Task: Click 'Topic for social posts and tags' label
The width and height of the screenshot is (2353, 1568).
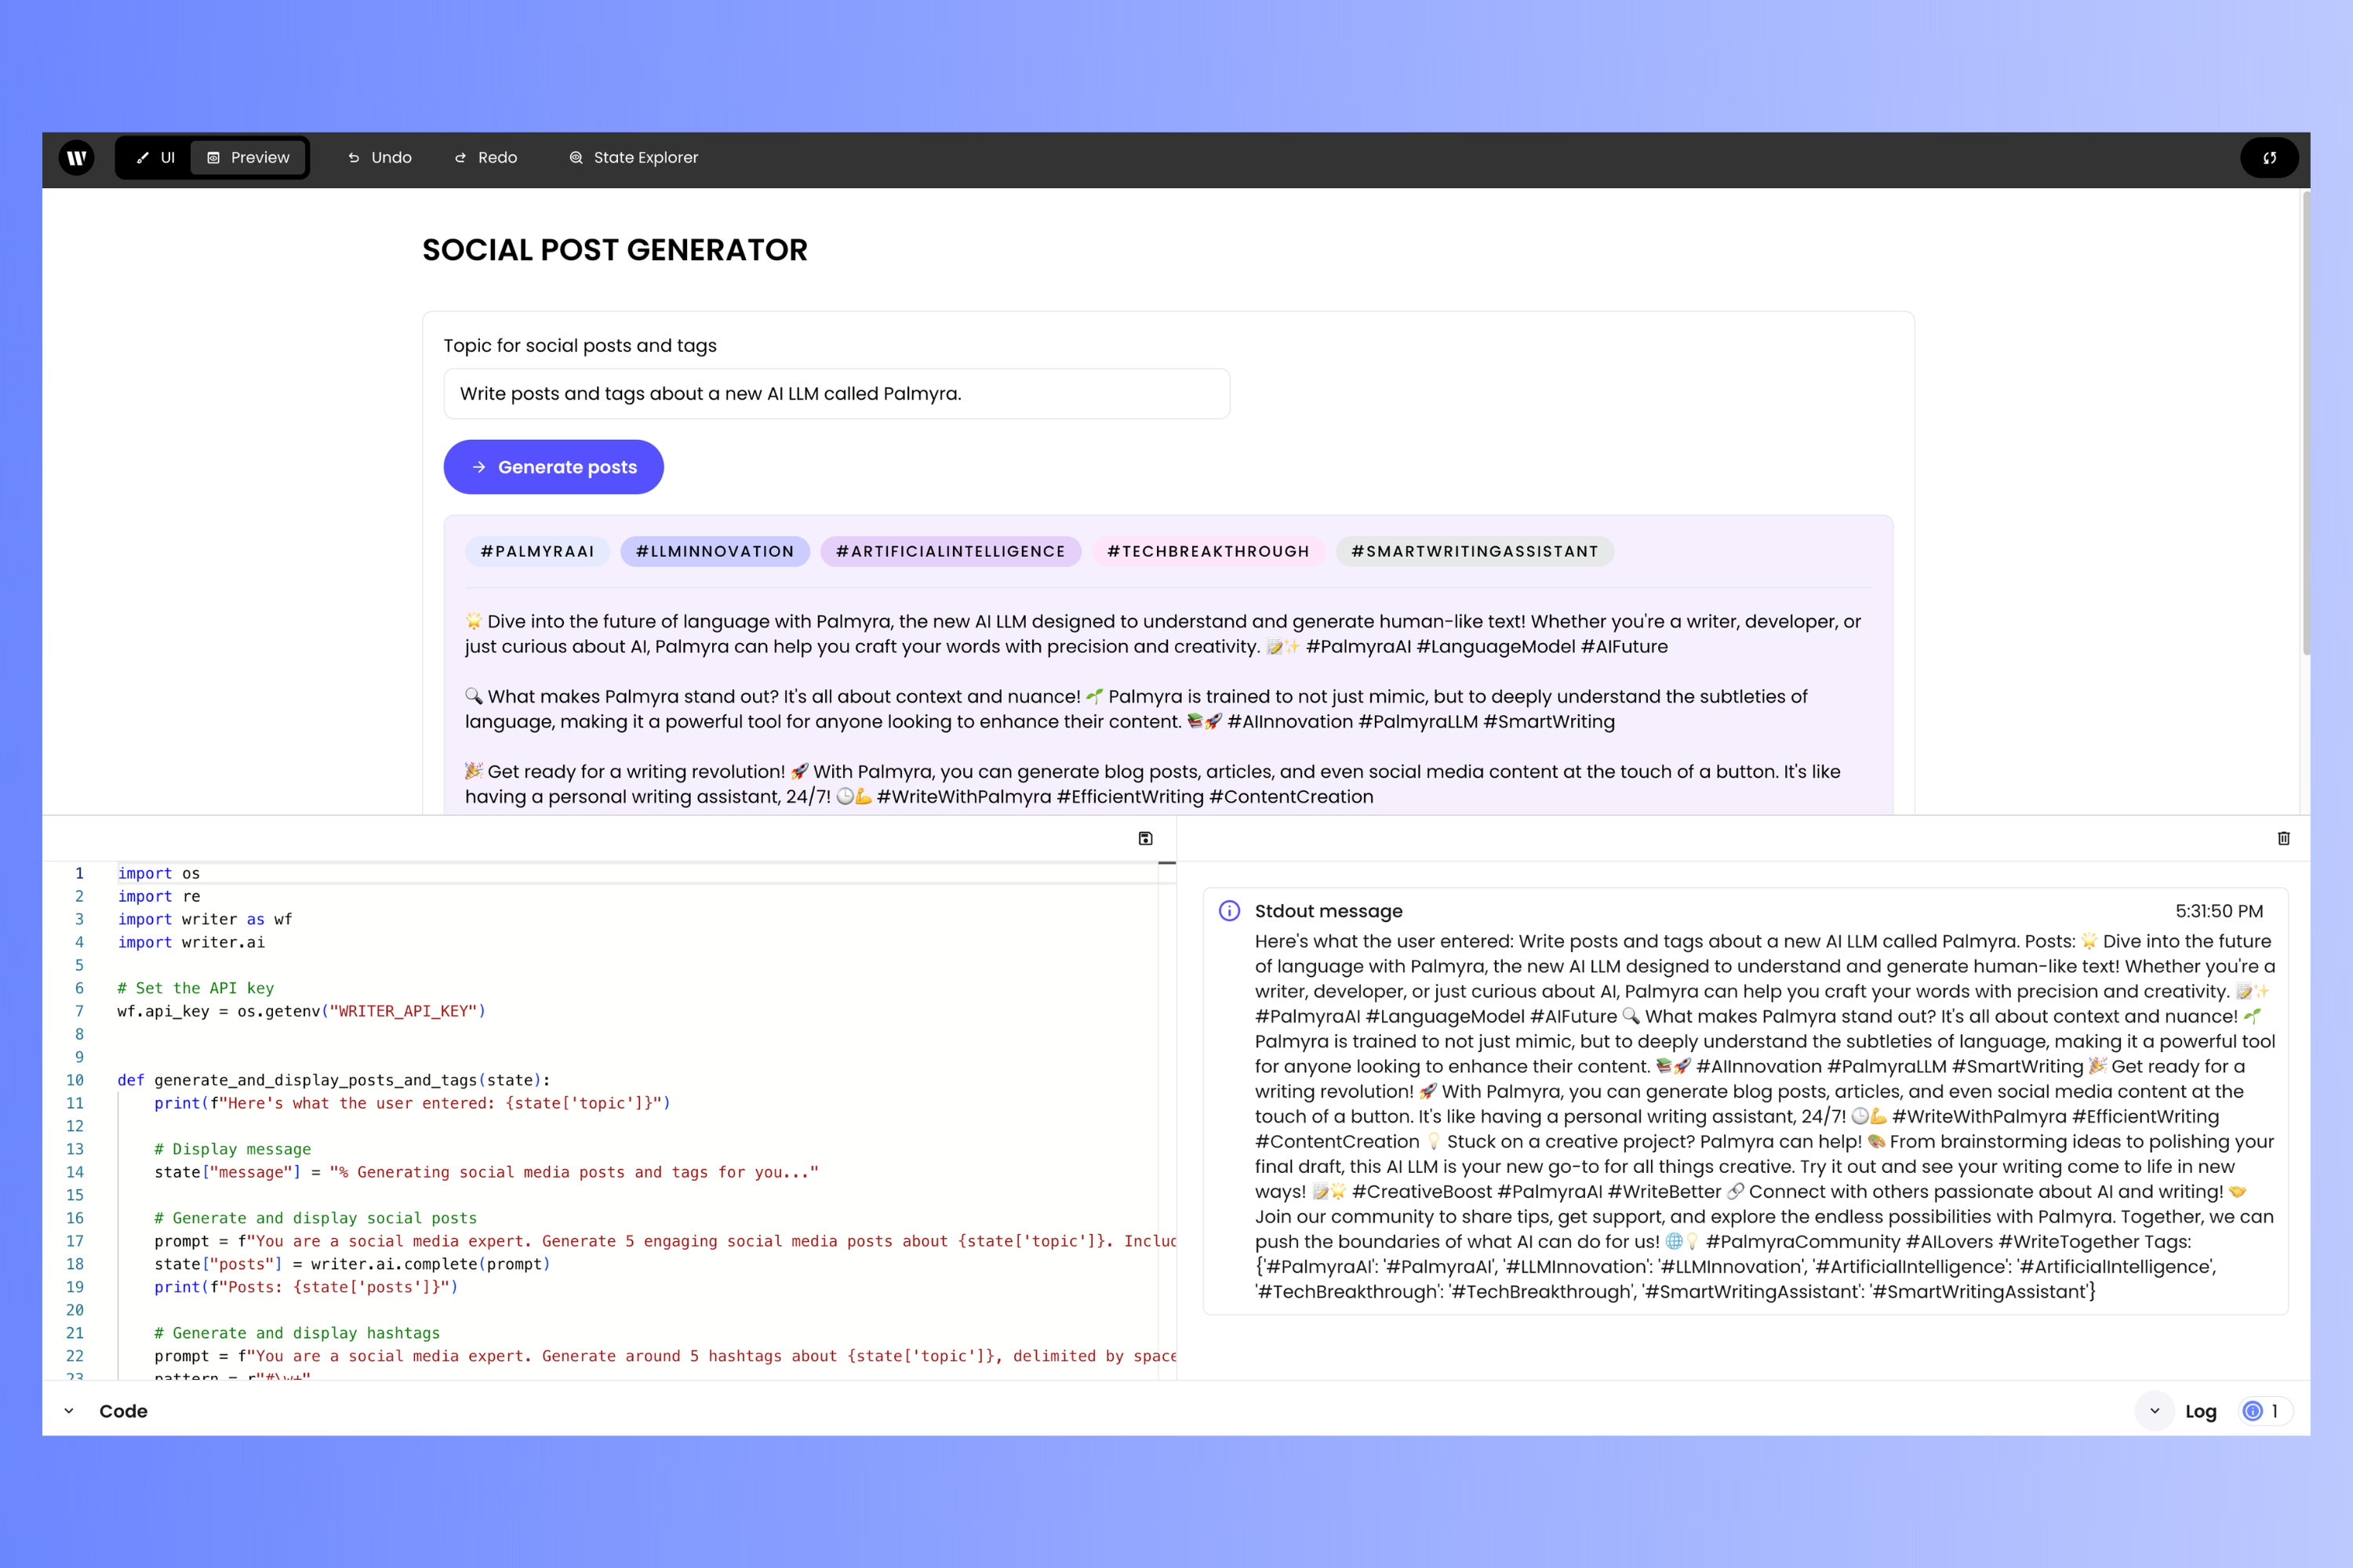Action: [580, 346]
